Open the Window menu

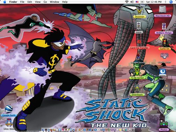point(54,2)
